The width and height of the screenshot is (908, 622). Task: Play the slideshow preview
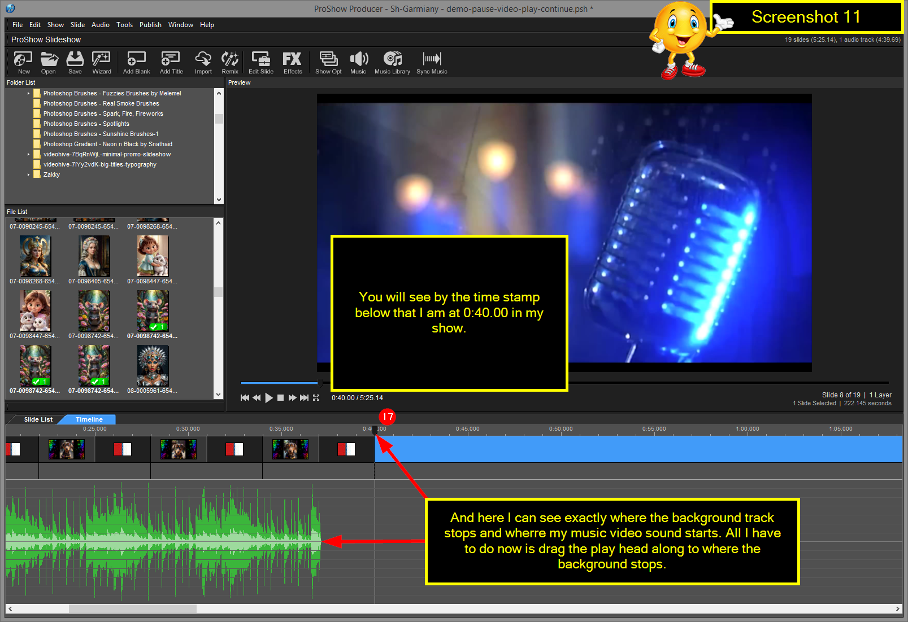(x=269, y=398)
